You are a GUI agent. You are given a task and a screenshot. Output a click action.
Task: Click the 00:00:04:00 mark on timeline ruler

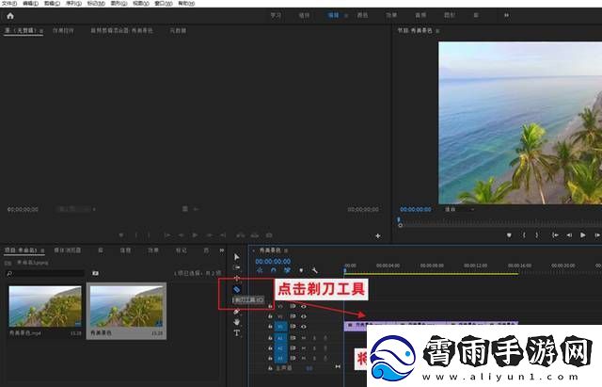(388, 266)
